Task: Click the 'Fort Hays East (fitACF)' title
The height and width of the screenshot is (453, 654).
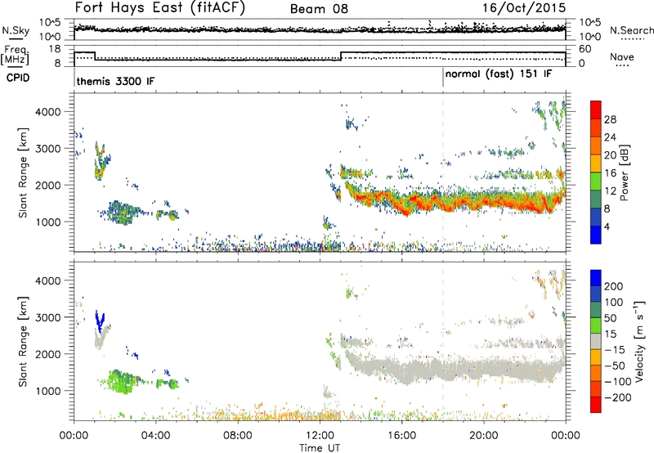Action: click(x=159, y=7)
